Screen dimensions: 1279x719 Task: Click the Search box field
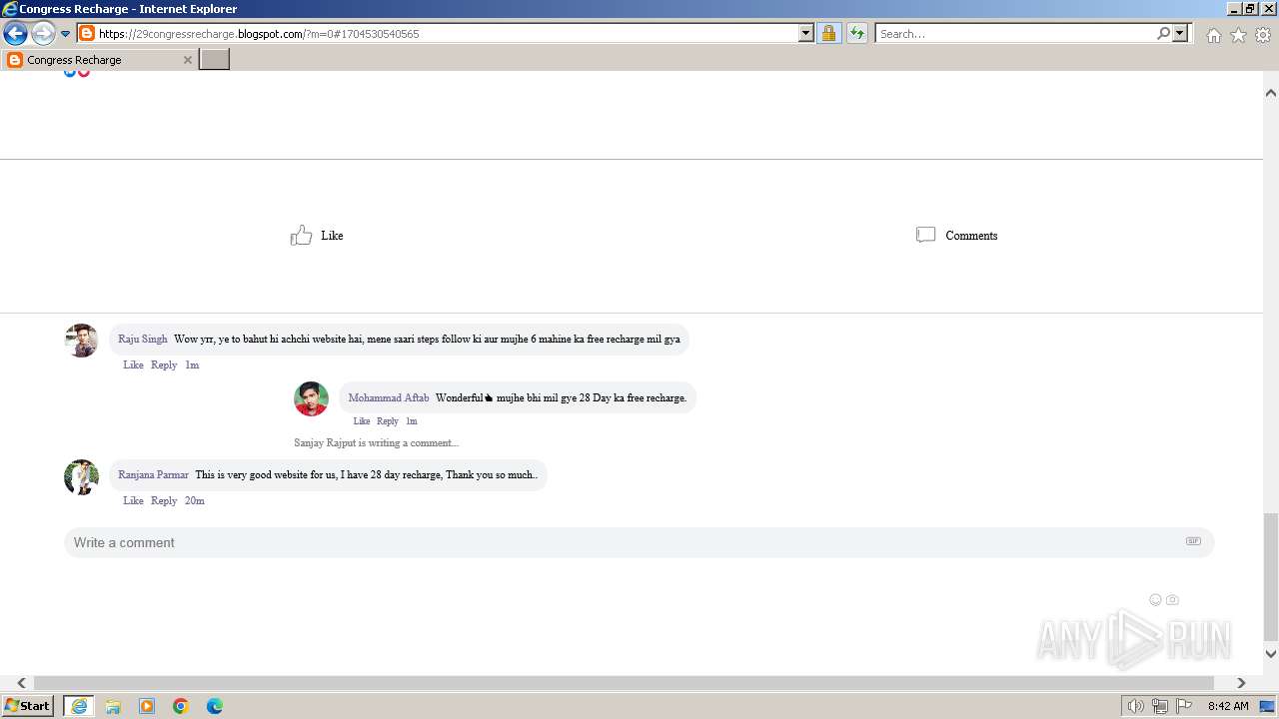click(1015, 33)
